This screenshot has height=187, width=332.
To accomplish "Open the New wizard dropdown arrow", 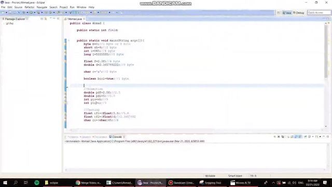I will pos(6,12).
